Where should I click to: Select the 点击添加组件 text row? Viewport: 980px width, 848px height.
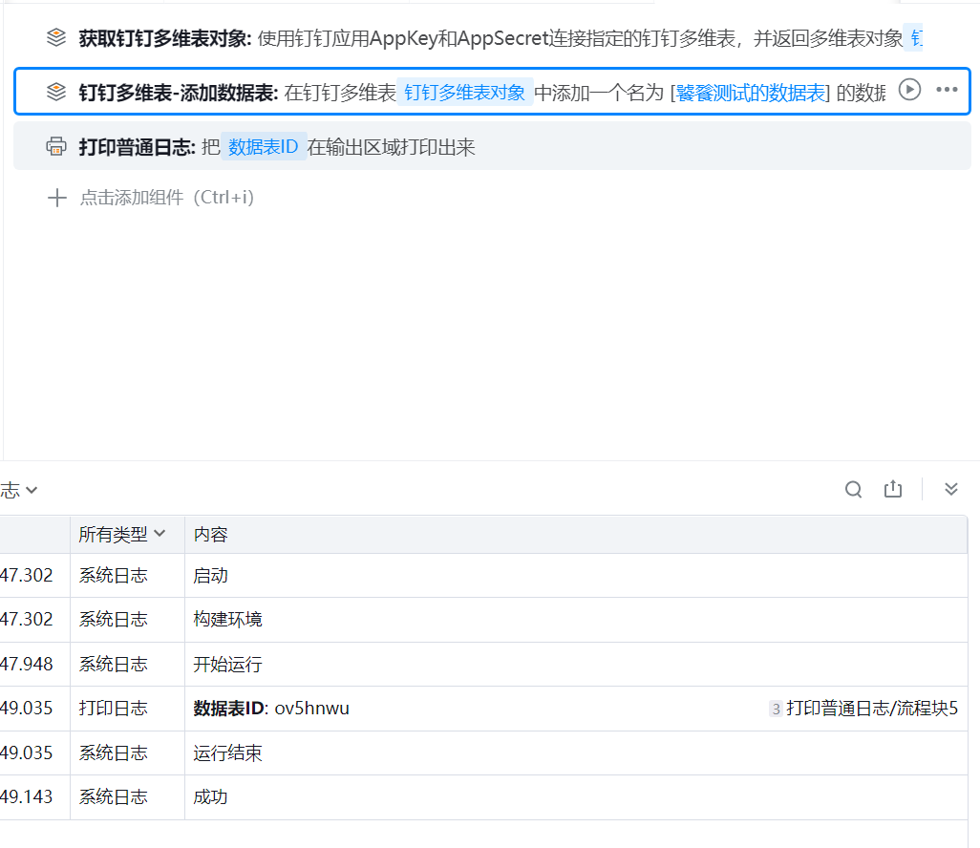click(166, 198)
